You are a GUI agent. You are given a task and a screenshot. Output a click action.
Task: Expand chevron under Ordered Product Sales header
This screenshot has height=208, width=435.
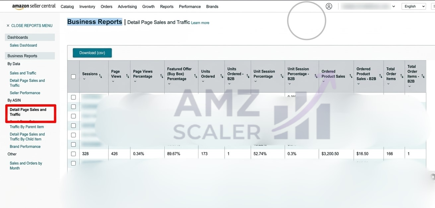point(324,81)
